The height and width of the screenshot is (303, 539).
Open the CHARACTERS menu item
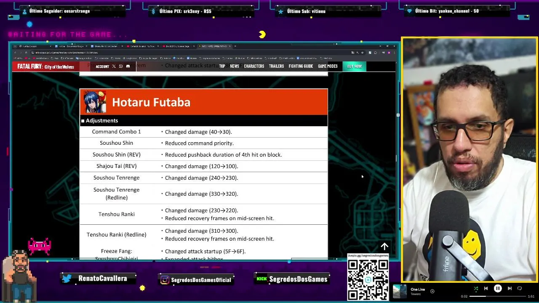254,66
